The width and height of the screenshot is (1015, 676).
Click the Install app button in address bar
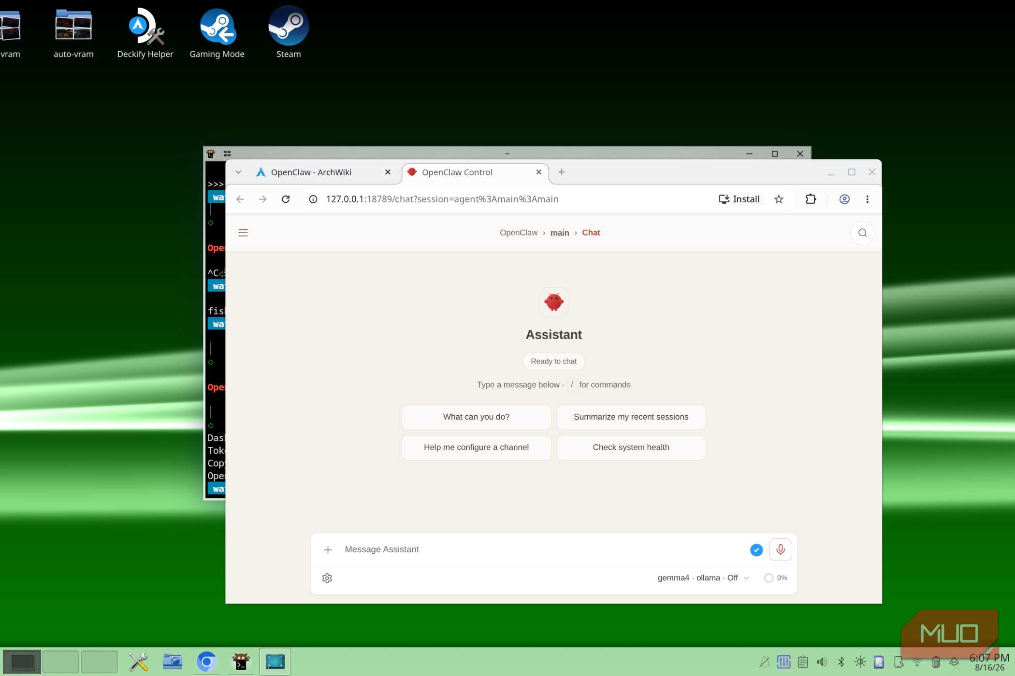tap(739, 199)
